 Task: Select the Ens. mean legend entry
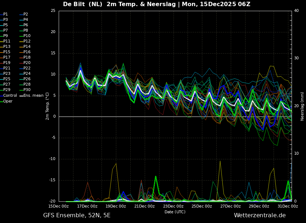33,96
